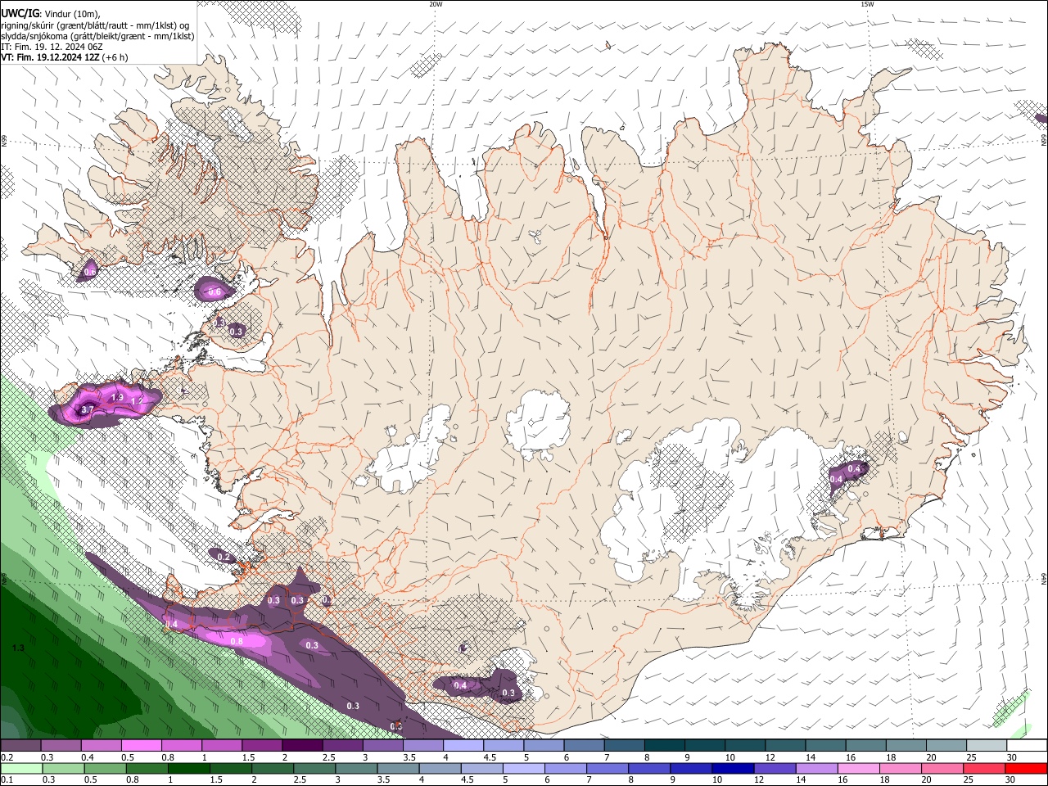1048x786 pixels.
Task: Click the '3.7' snowfall value on the map
Action: 88,409
